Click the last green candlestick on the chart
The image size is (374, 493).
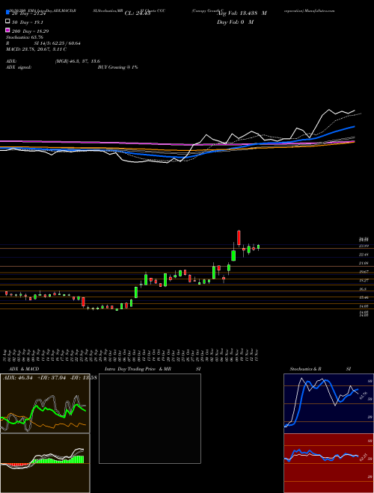coord(259,247)
